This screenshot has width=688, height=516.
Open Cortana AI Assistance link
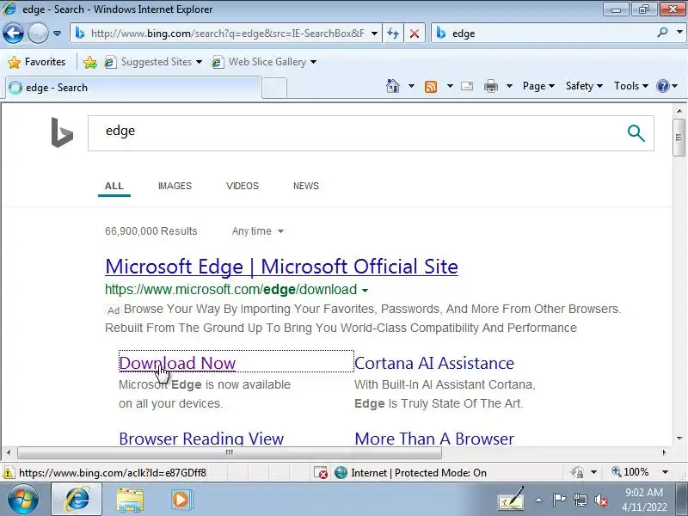(434, 363)
